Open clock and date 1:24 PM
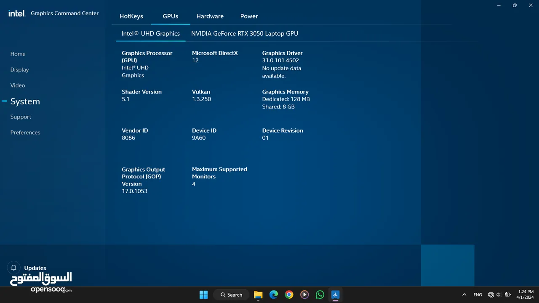This screenshot has height=303, width=539. tap(525, 295)
